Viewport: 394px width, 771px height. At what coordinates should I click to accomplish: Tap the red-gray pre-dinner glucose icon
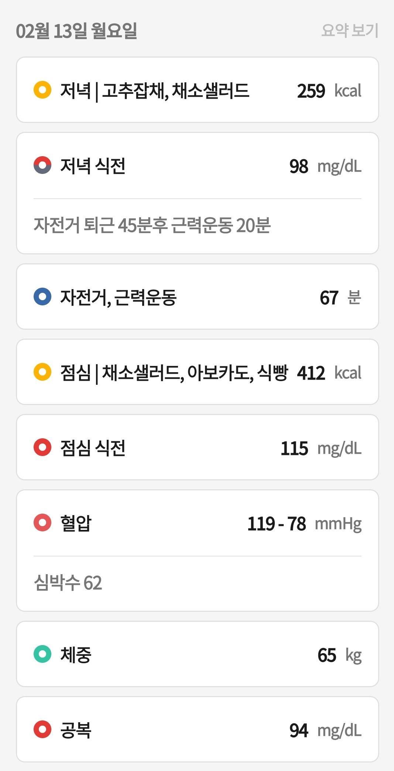pyautogui.click(x=42, y=165)
